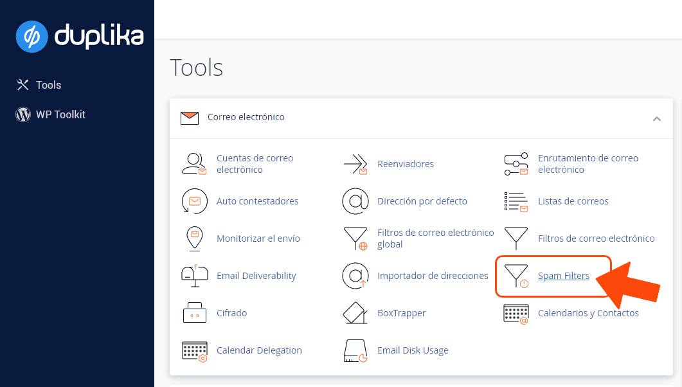The image size is (682, 387).
Task: Collapse the Correo electrónico section chevron
Action: (x=656, y=118)
